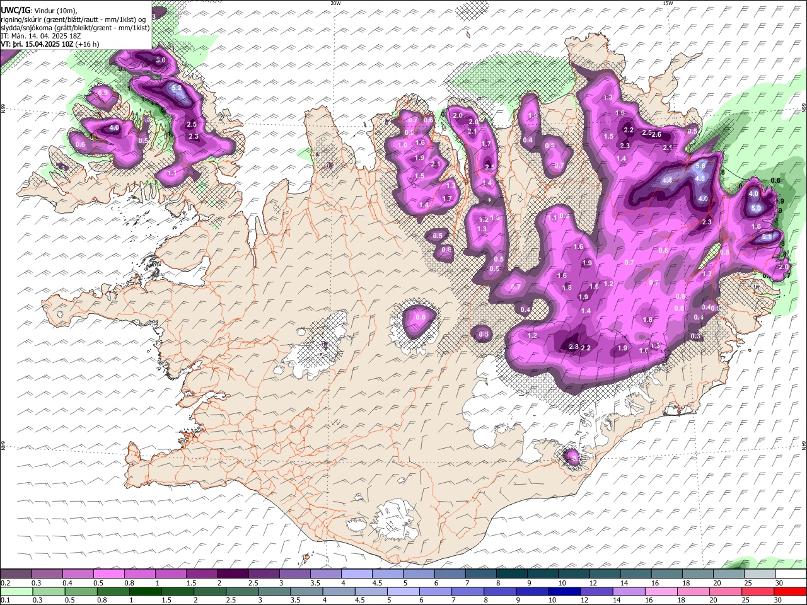Click the 5.2 peak's neighbouring 2.5 value in Westfjords
This screenshot has height=605, width=807.
192,125
